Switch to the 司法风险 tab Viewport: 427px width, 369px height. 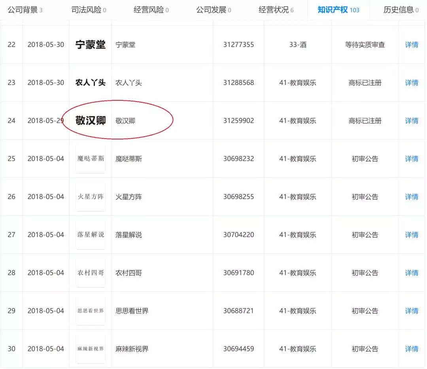89,10
